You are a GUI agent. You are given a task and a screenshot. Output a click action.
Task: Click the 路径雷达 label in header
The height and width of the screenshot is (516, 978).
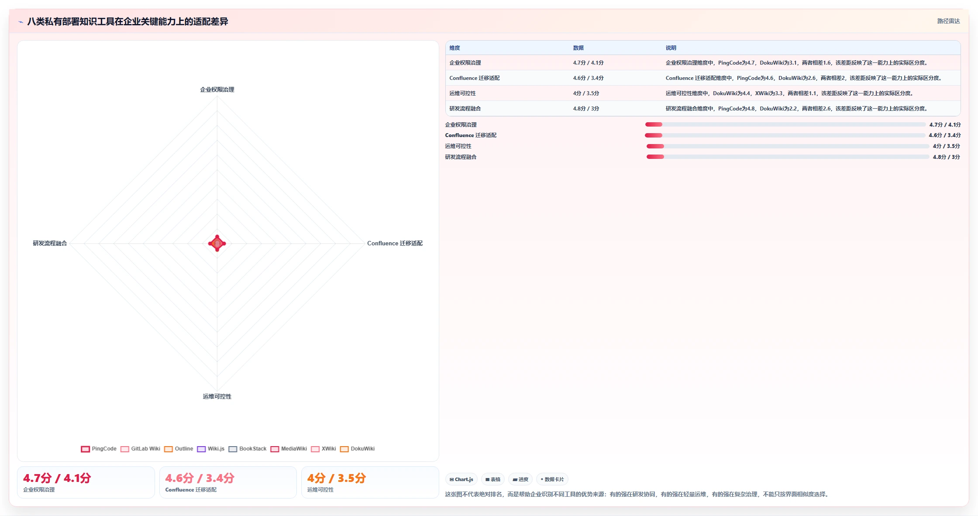(948, 21)
